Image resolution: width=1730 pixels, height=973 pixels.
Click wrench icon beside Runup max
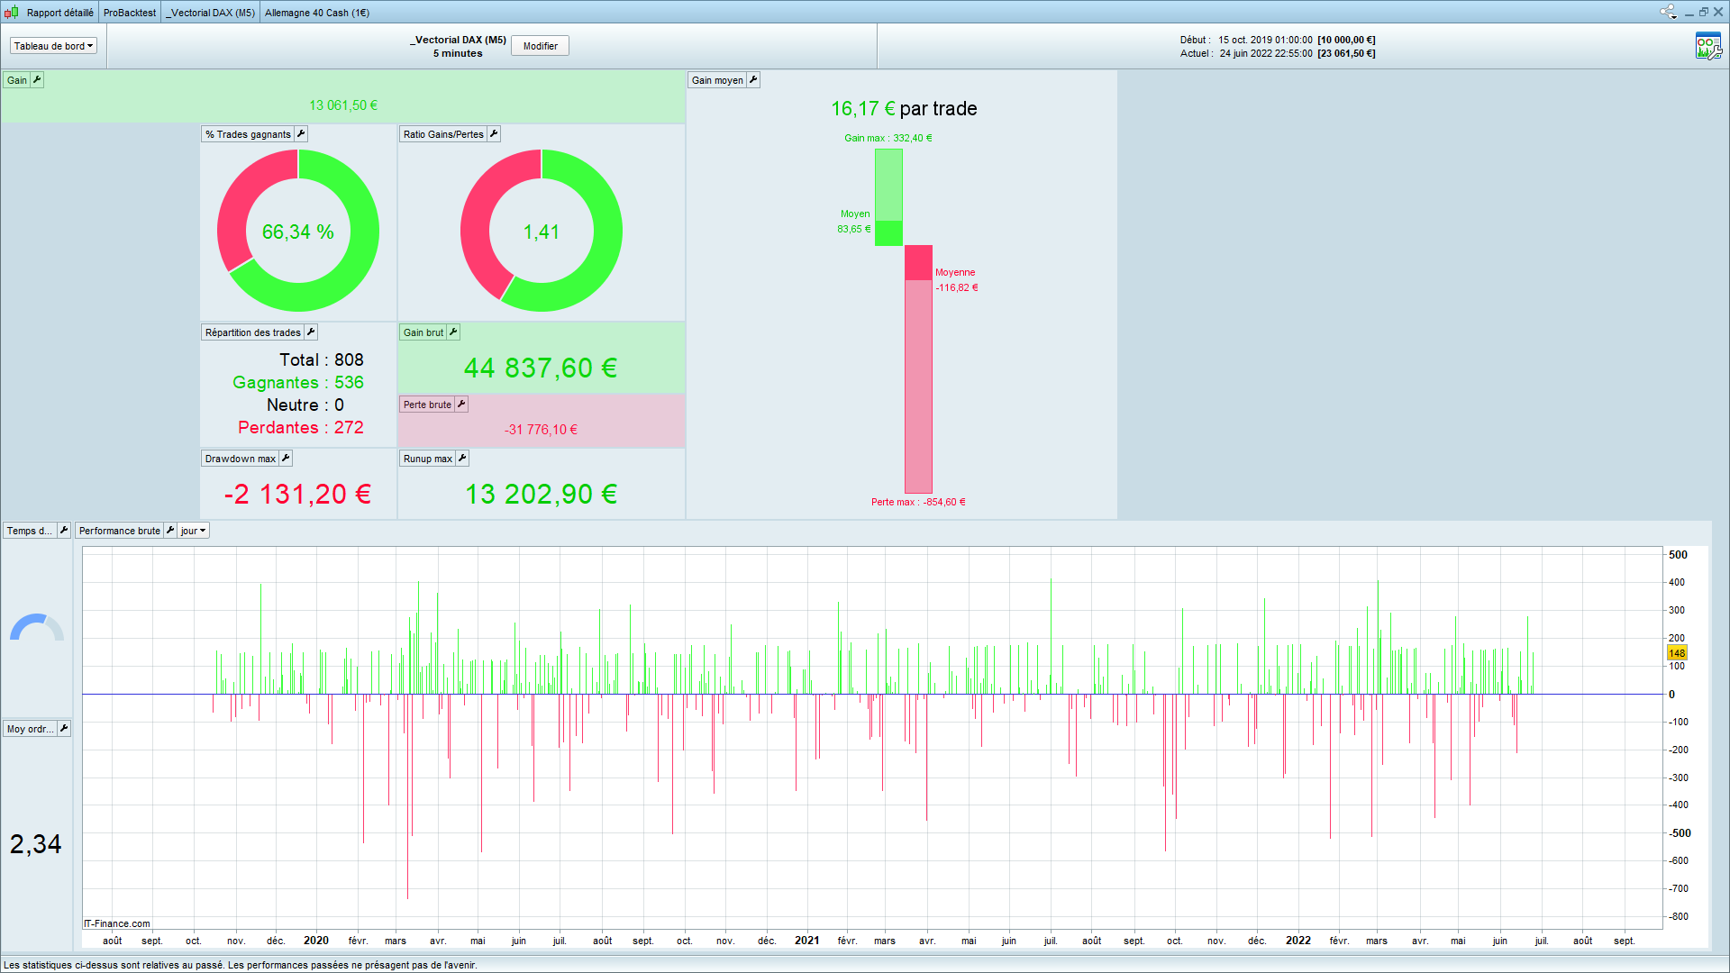462,459
